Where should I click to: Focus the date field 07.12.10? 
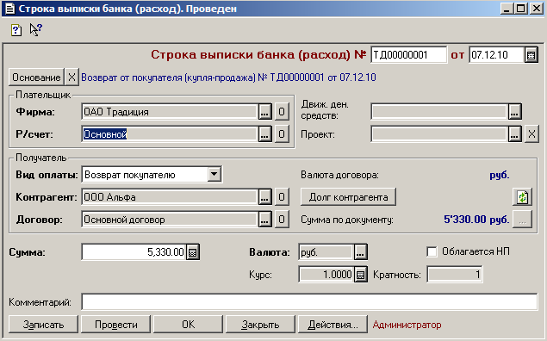click(497, 55)
